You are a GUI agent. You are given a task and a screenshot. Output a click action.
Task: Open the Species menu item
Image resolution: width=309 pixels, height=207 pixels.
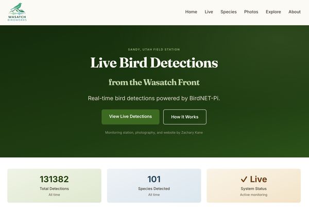coord(228,12)
